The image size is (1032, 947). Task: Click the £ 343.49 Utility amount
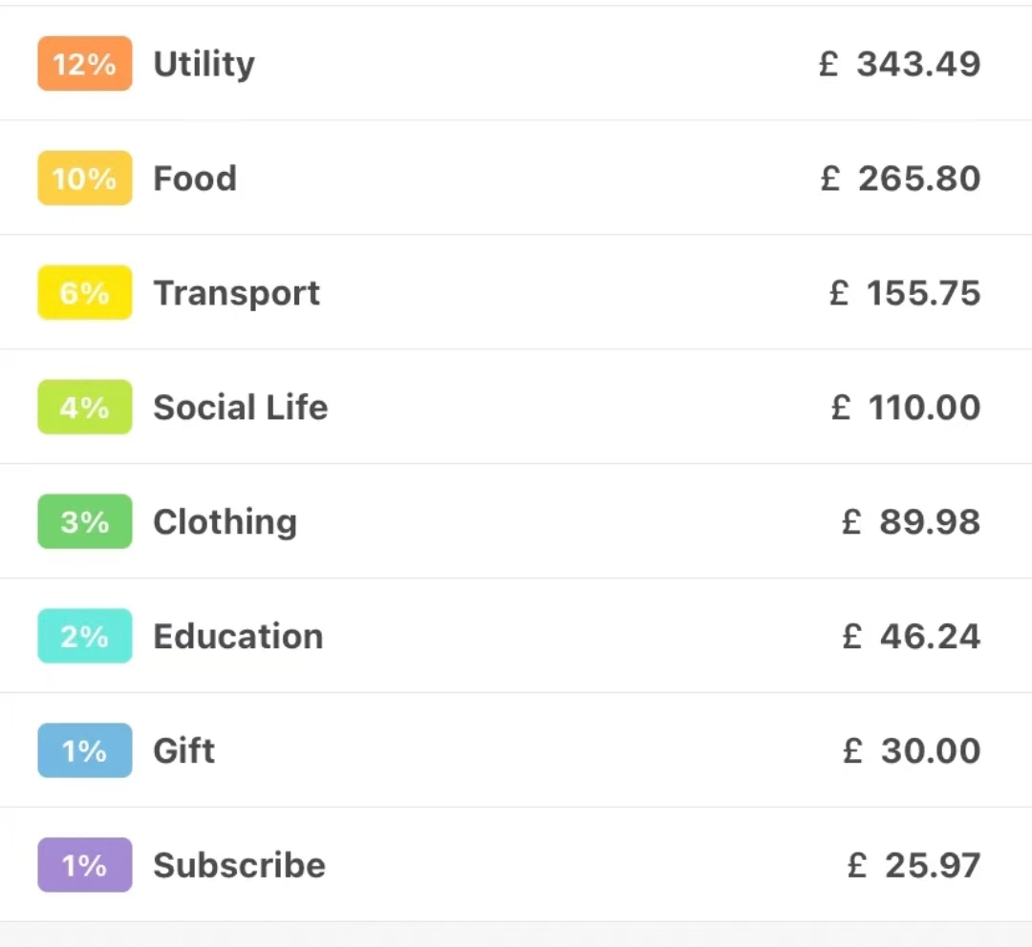pyautogui.click(x=900, y=64)
